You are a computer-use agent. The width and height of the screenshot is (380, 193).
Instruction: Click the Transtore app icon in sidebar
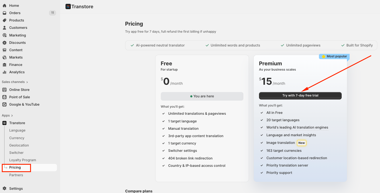pyautogui.click(x=4, y=123)
